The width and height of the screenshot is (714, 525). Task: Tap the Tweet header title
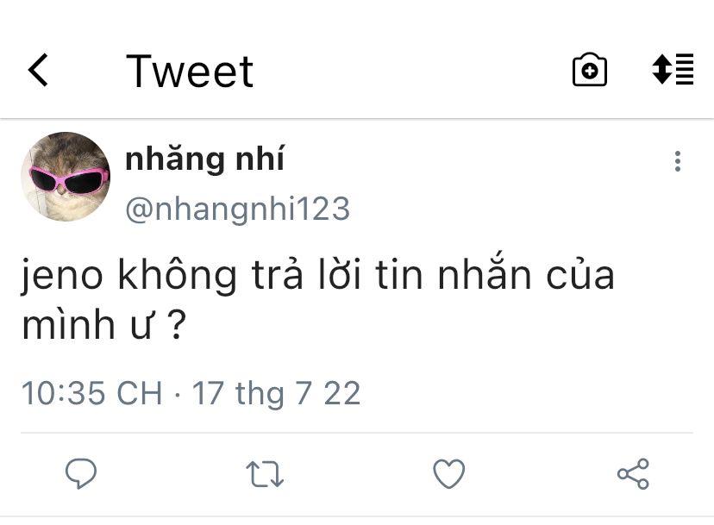(x=190, y=71)
